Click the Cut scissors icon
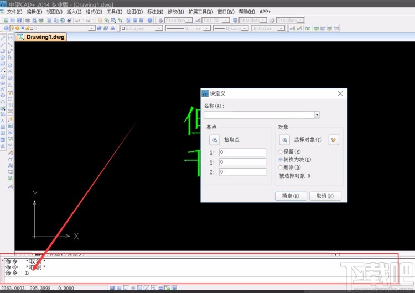Image resolution: width=415 pixels, height=293 pixels. (49, 20)
